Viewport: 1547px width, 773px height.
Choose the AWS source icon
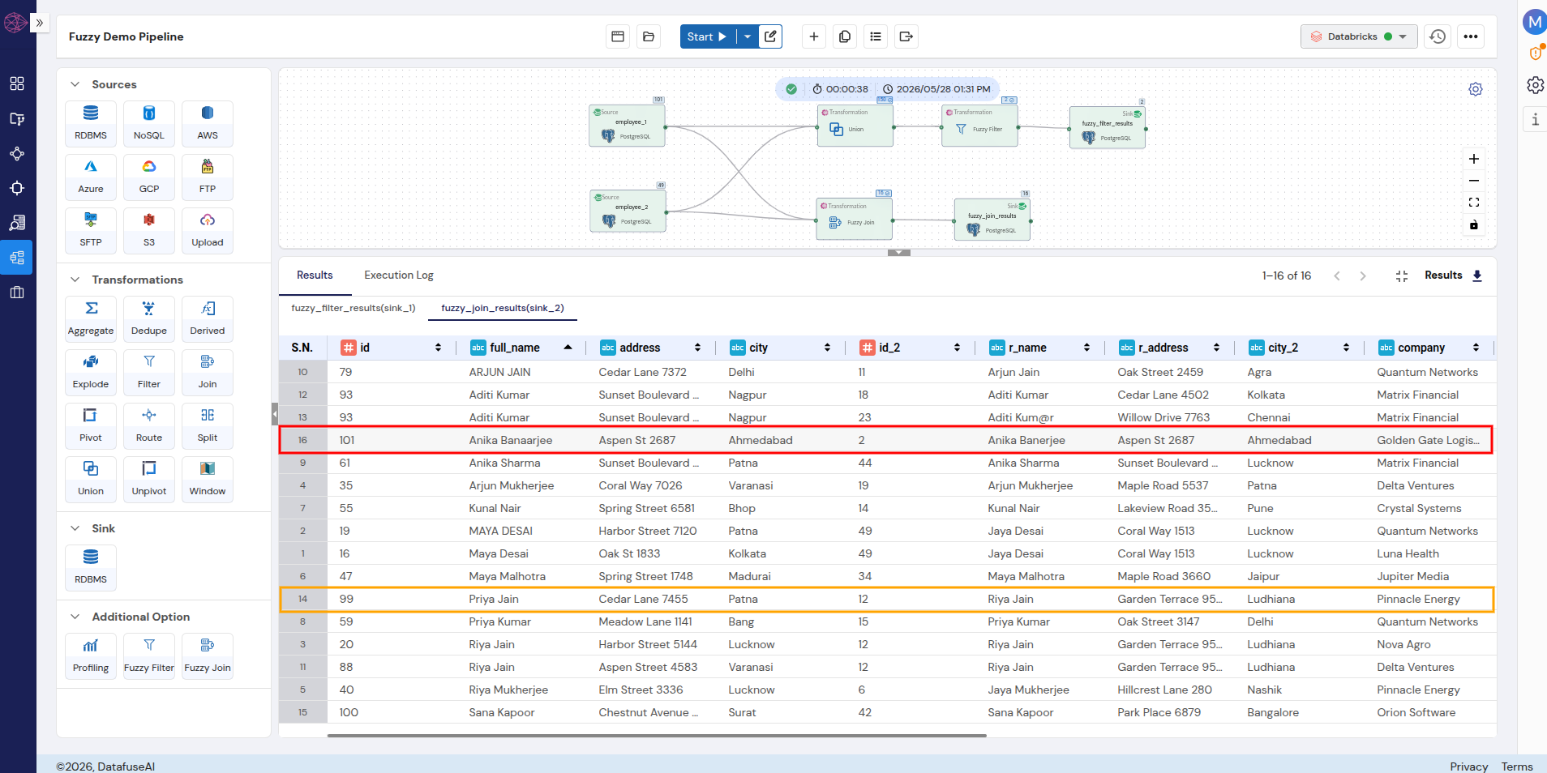click(x=208, y=124)
